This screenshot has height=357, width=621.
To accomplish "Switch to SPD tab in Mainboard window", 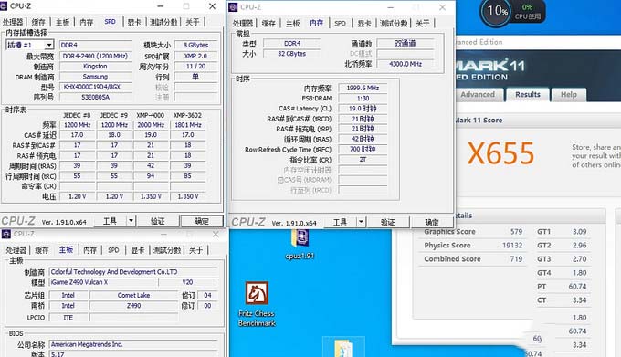I will pyautogui.click(x=113, y=250).
